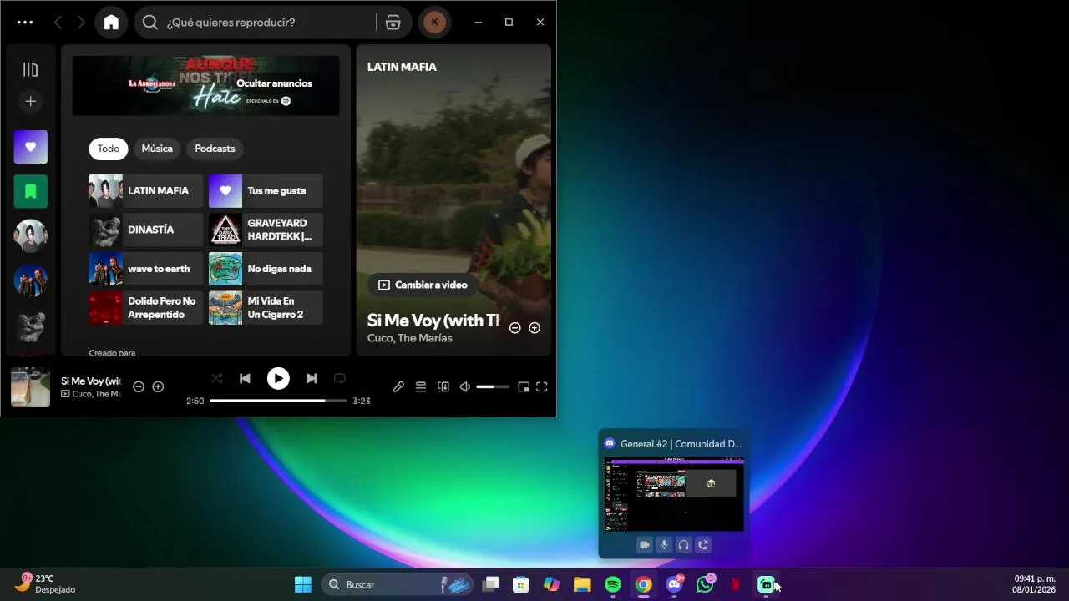
Task: Toggle camera in the Discord preview popup
Action: tap(644, 545)
